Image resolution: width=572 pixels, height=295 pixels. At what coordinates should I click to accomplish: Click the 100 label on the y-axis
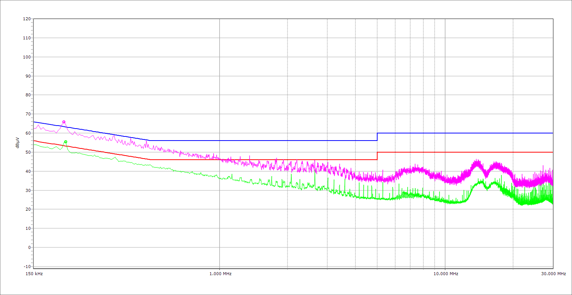coord(27,57)
